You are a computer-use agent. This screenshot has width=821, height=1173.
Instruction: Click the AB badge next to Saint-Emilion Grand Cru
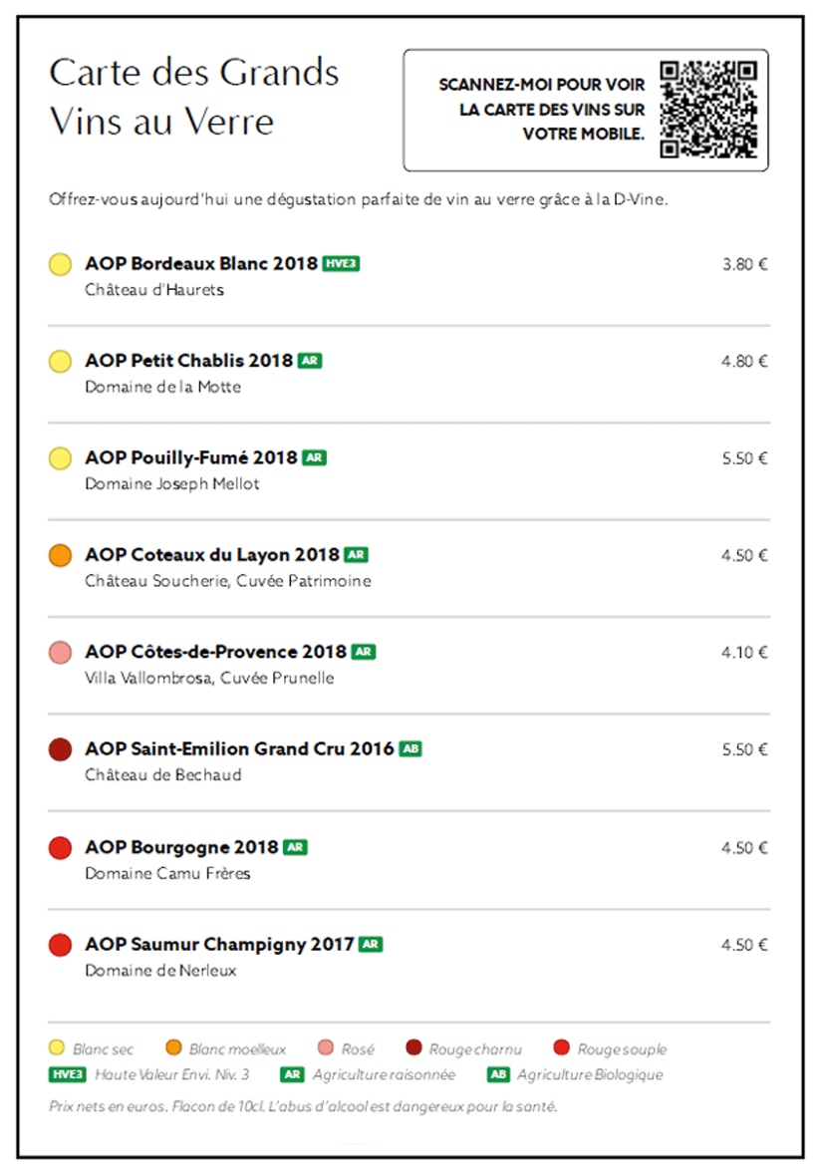pos(410,748)
